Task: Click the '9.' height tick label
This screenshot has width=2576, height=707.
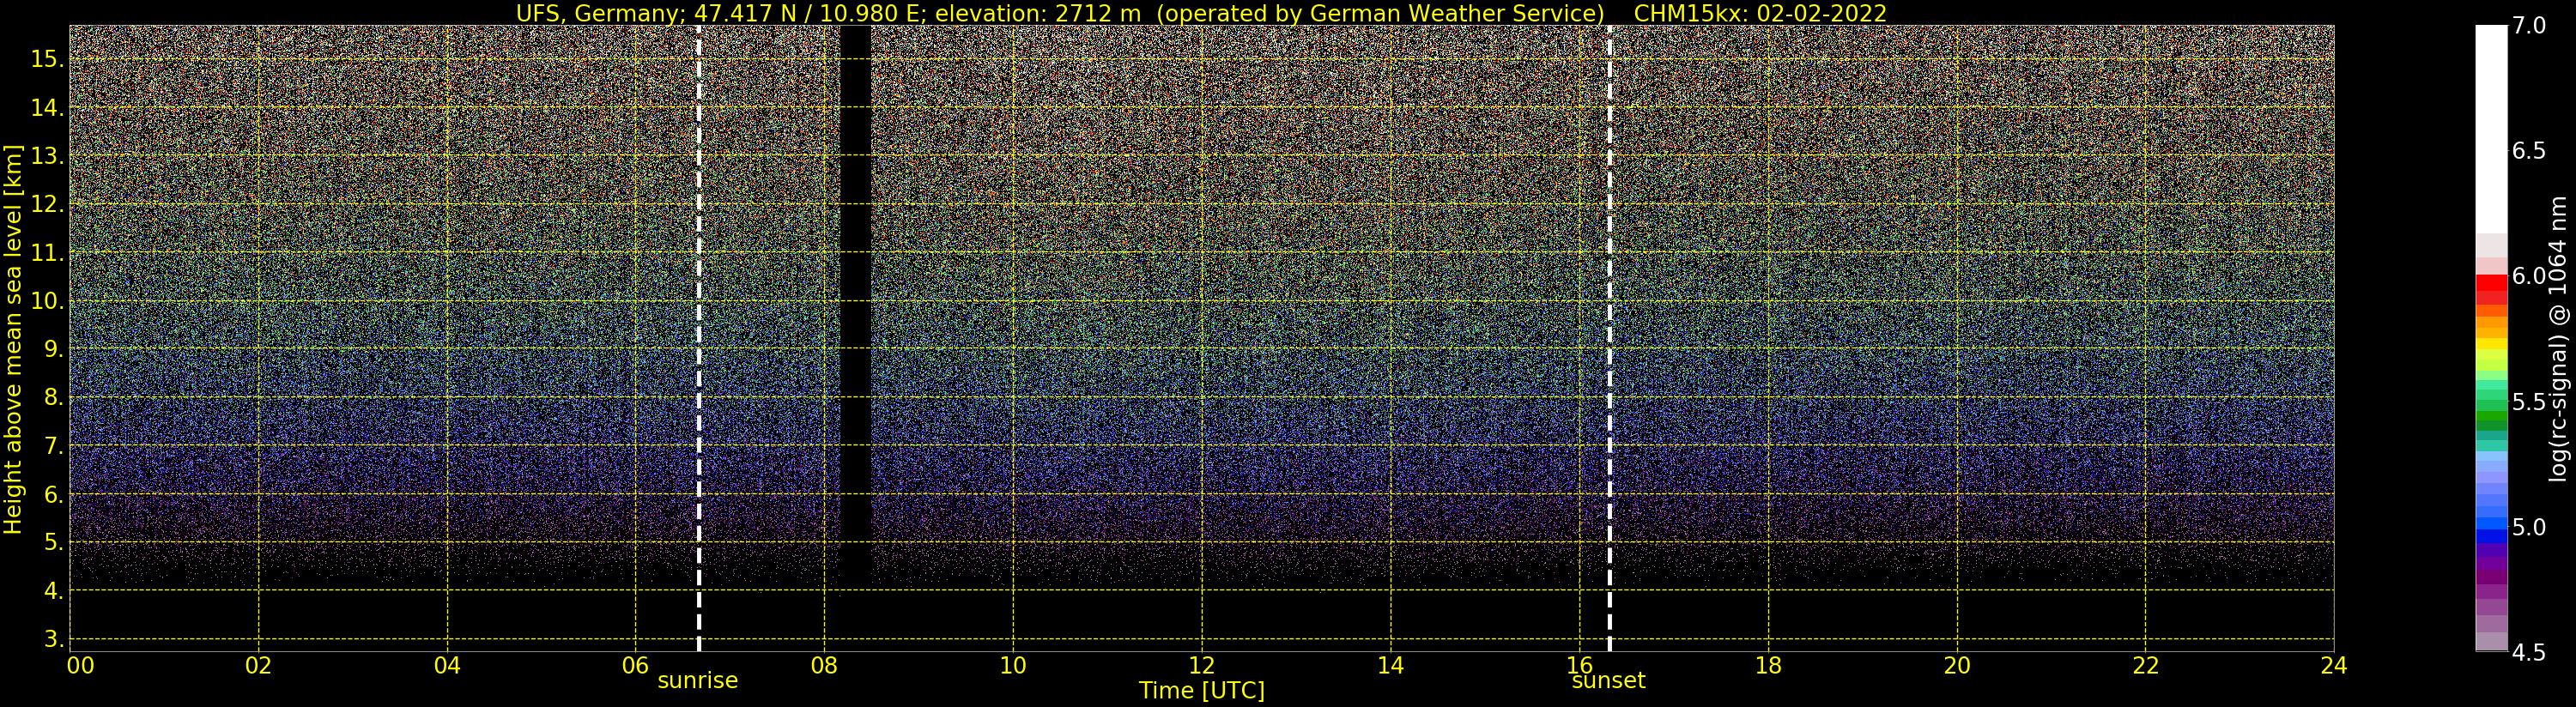Action: (53, 349)
